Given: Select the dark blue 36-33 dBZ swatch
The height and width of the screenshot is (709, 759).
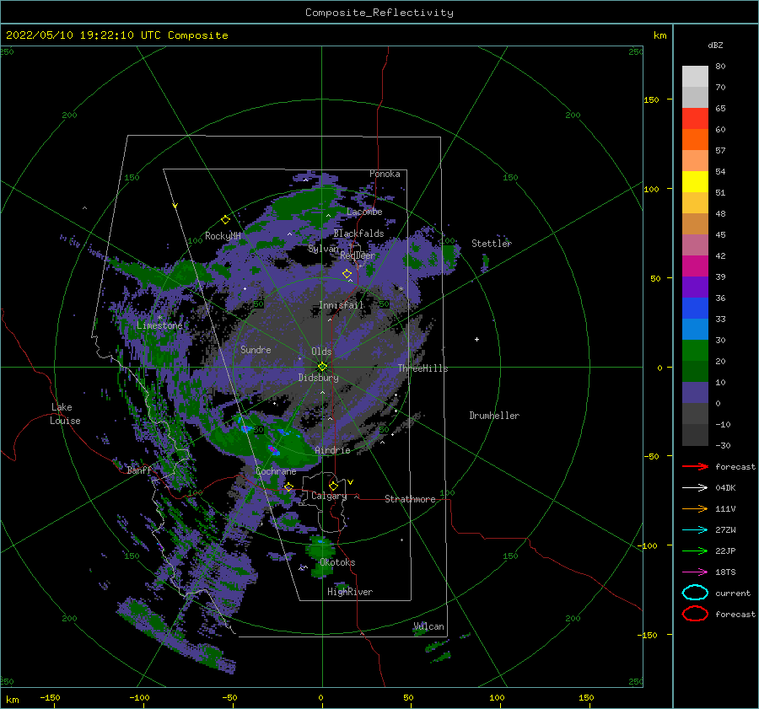Looking at the screenshot, I should tap(695, 308).
